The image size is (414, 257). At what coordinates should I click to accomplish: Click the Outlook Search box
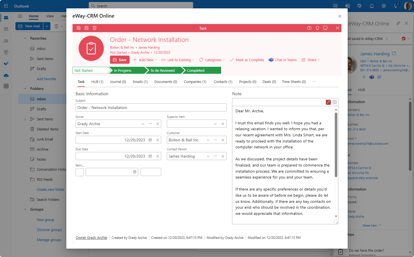(x=141, y=6)
